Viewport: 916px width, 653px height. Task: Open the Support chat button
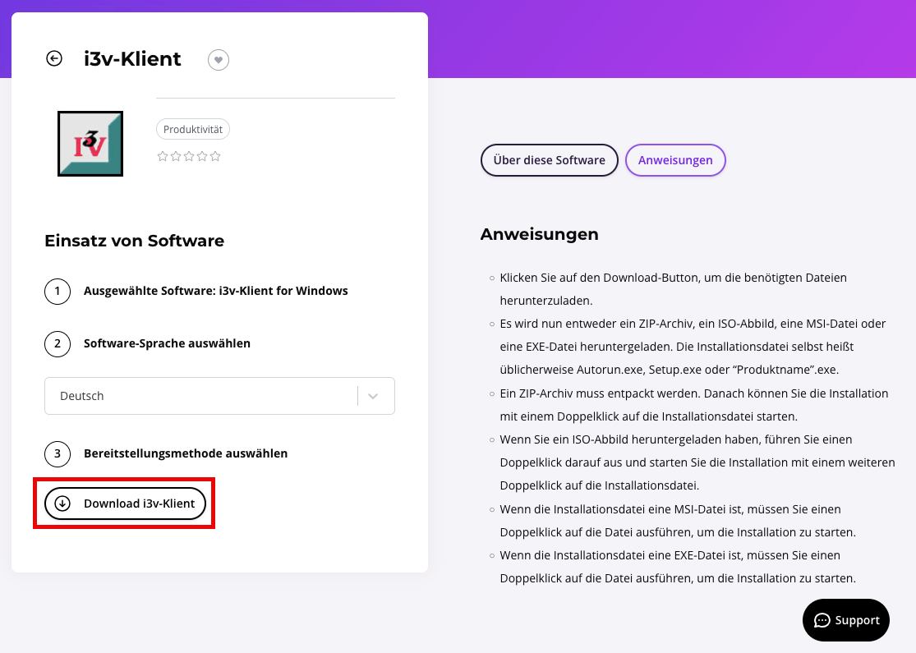click(846, 620)
